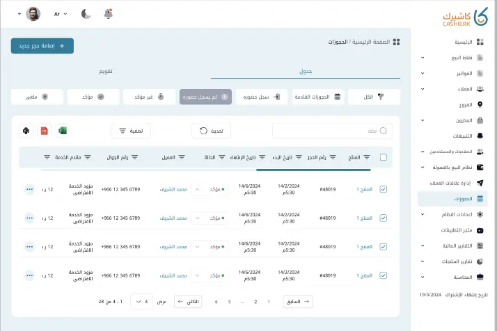Select the لم يسجل حضوره filter chip
The height and width of the screenshot is (331, 497).
(x=205, y=97)
